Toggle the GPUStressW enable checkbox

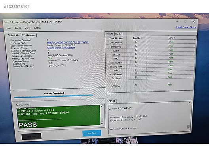coord(136,74)
